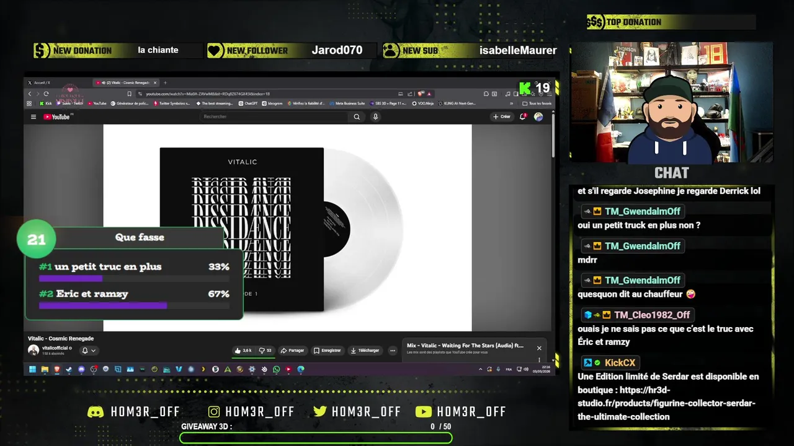Screen dimensions: 794x446
Task: Open the Windows Start menu
Action: click(x=32, y=369)
